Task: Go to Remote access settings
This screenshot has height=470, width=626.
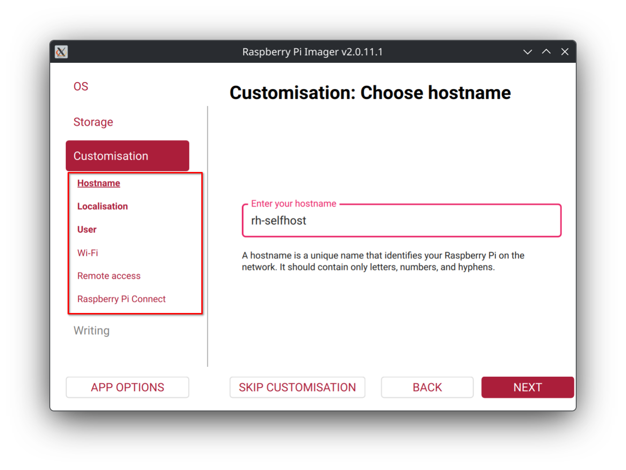Action: pyautogui.click(x=109, y=276)
